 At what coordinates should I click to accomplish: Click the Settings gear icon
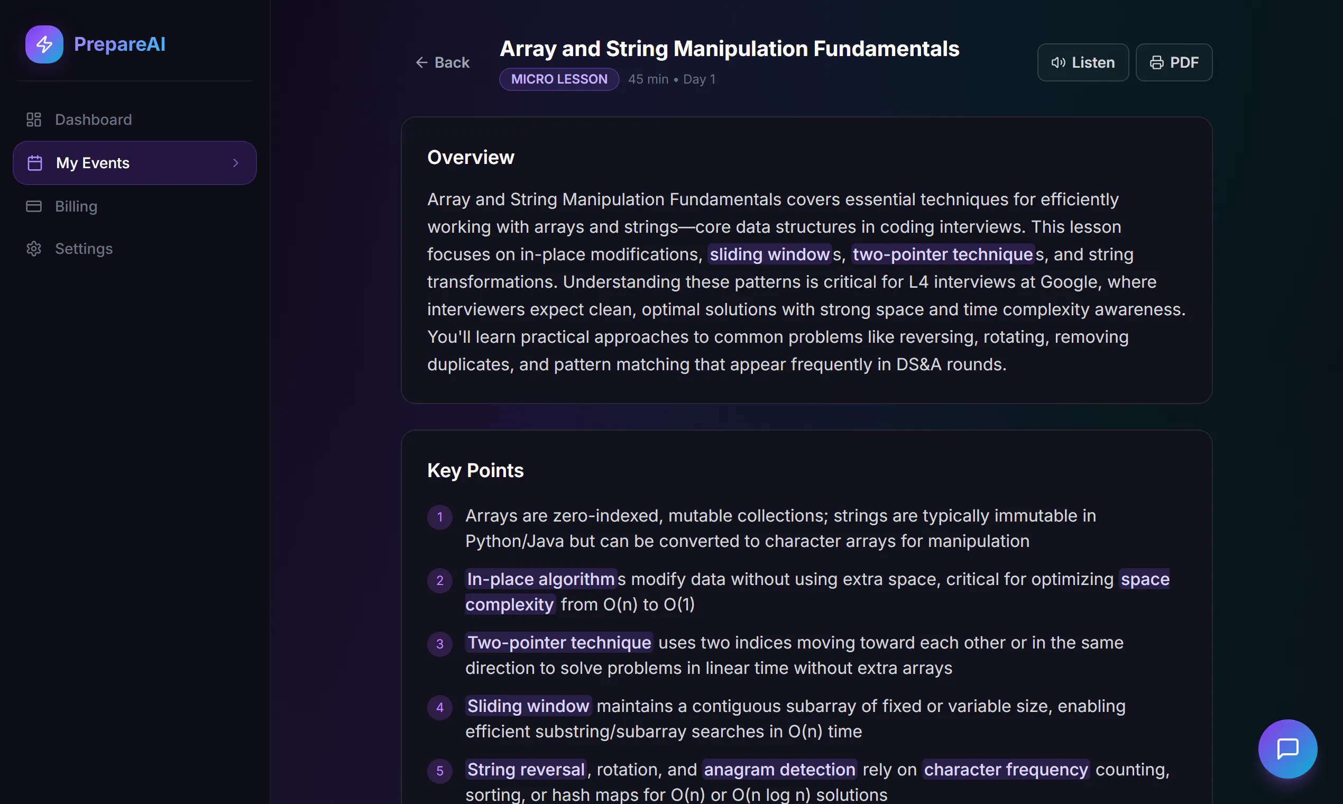(x=34, y=249)
